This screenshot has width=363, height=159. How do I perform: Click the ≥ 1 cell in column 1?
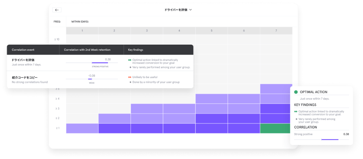click(x=82, y=128)
